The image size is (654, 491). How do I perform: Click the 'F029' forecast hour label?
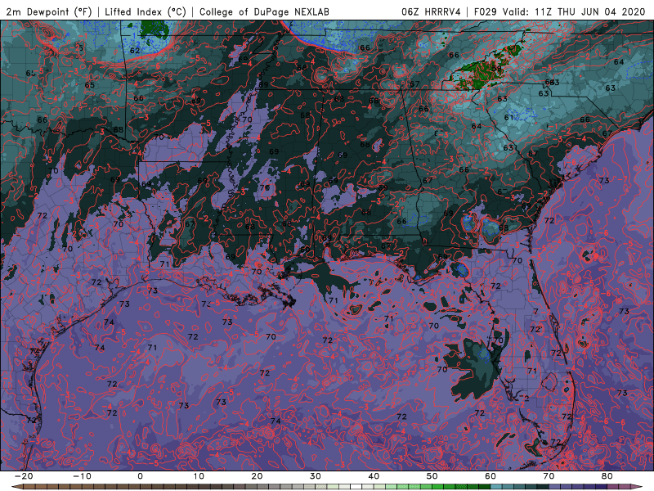point(486,11)
